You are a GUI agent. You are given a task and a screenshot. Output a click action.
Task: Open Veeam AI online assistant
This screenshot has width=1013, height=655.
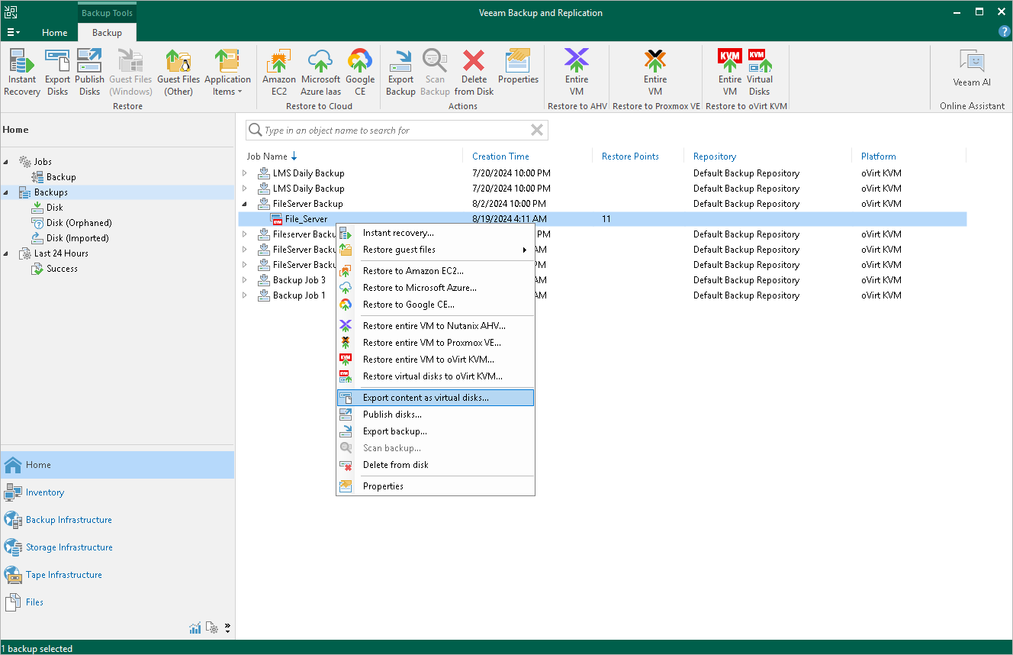[972, 69]
